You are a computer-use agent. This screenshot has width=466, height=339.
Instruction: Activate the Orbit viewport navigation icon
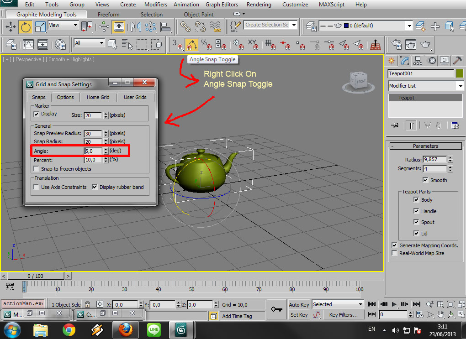pos(451,315)
